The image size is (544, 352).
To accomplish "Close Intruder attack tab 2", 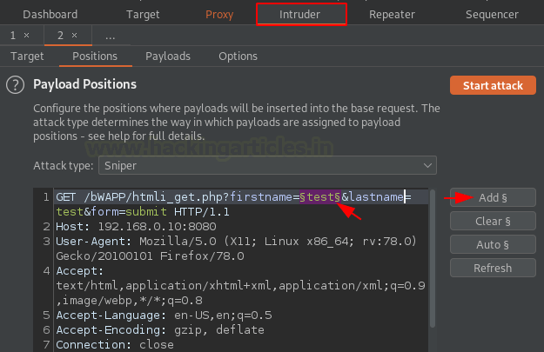I will coord(74,36).
